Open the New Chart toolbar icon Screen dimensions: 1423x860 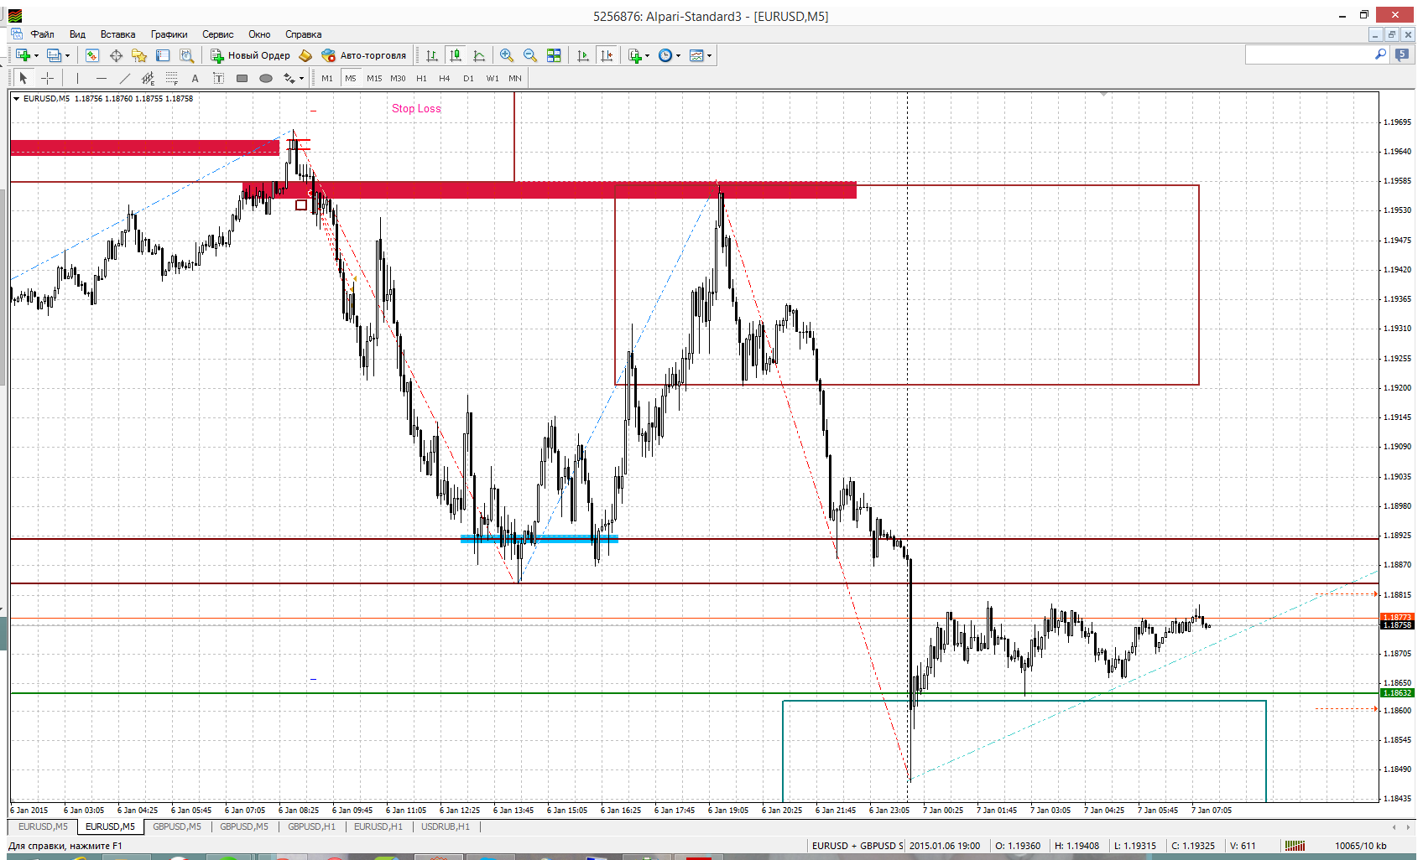[x=23, y=55]
